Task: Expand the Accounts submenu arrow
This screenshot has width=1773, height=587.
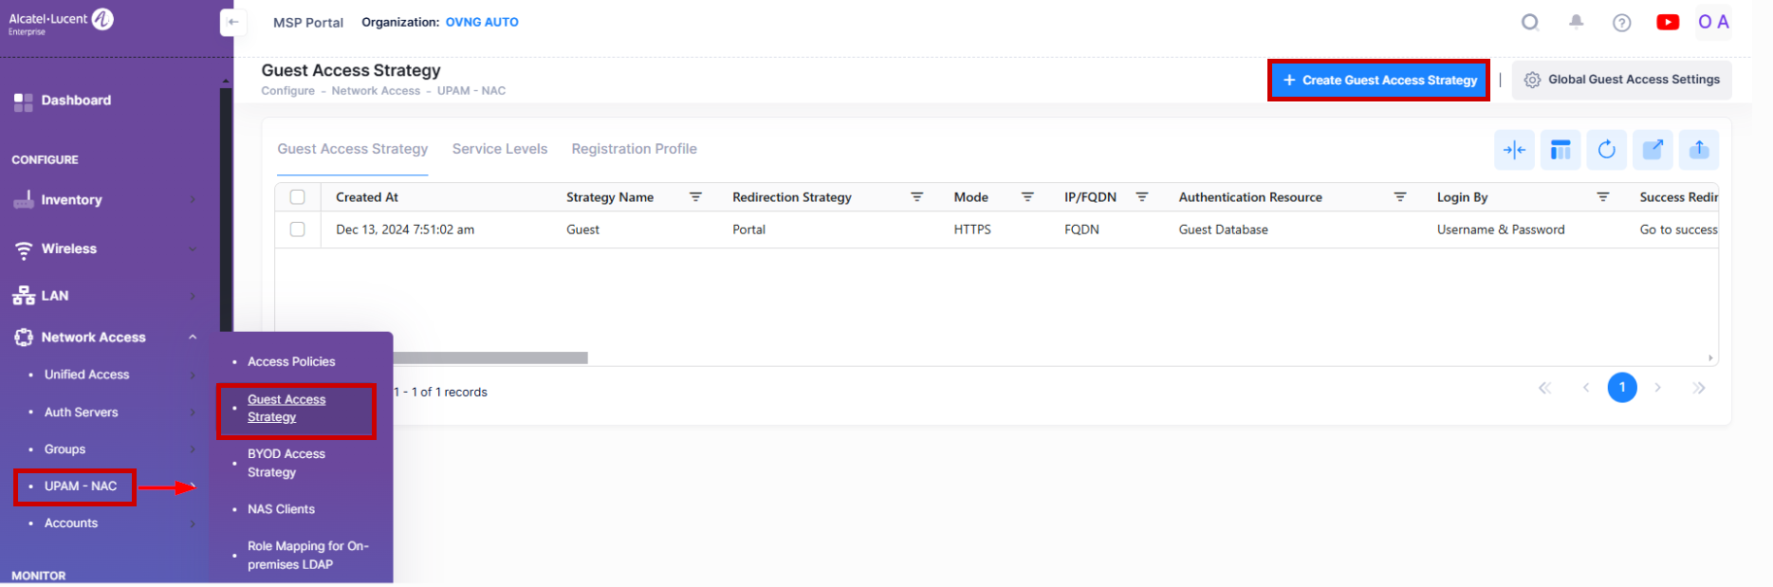Action: (193, 523)
